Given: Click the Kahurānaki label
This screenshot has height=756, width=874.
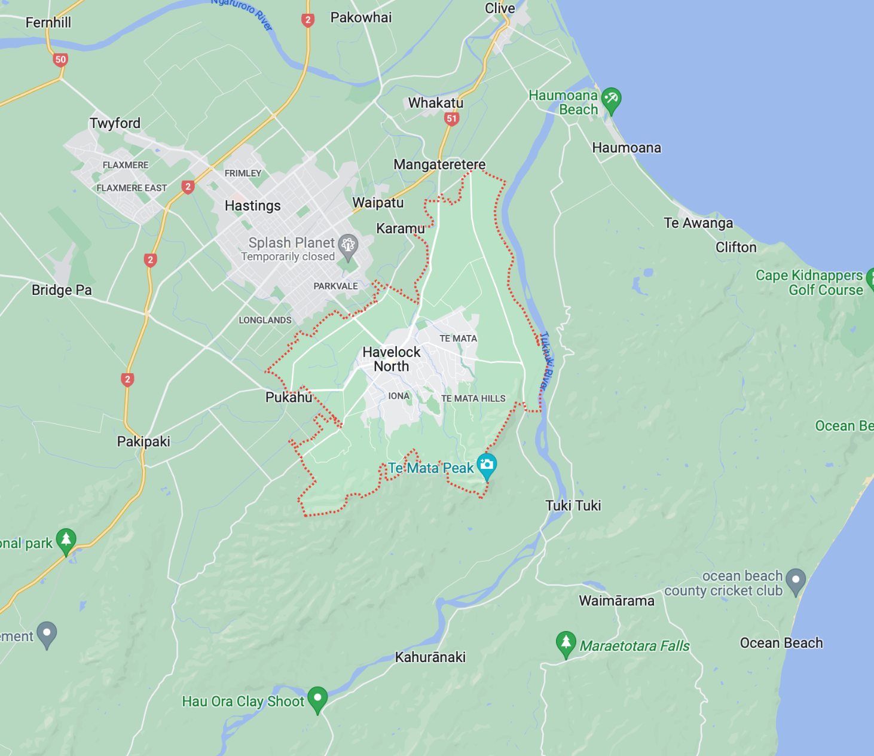Looking at the screenshot, I should click(430, 657).
